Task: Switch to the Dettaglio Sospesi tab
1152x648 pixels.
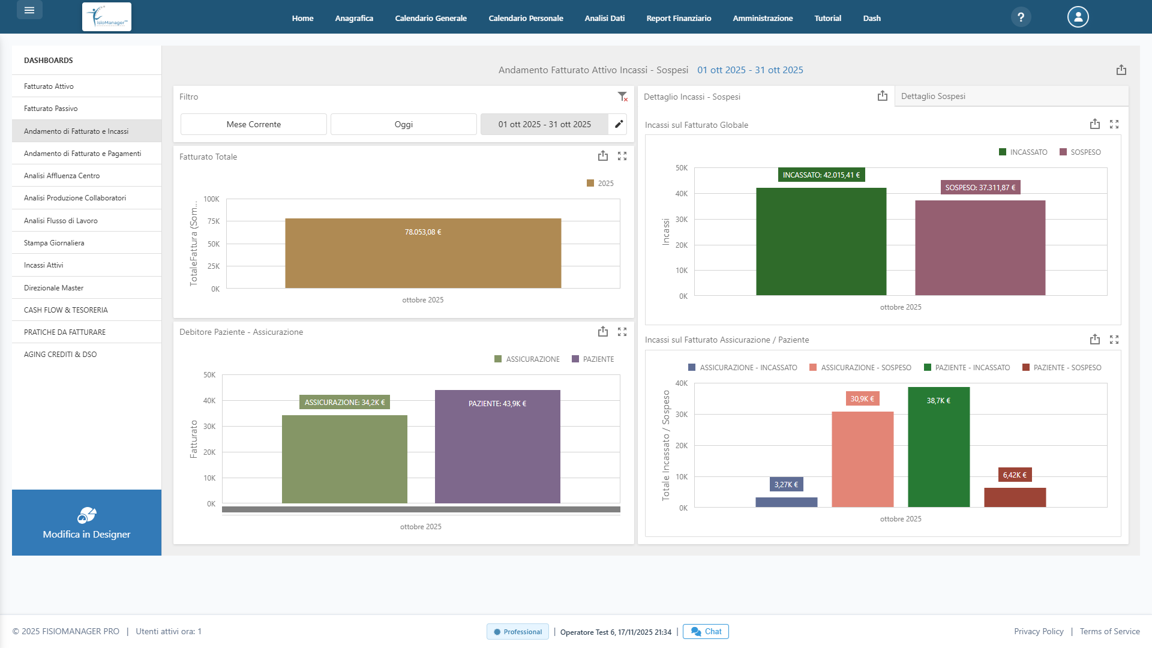Action: tap(934, 96)
